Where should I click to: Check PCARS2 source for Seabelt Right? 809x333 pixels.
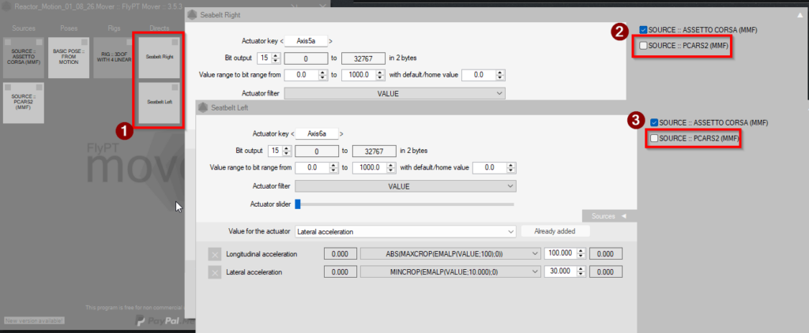click(643, 45)
